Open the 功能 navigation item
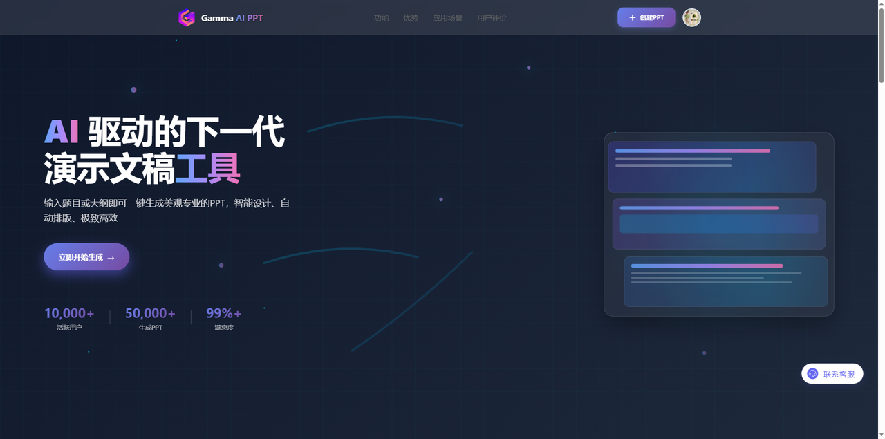This screenshot has width=885, height=439. [381, 18]
